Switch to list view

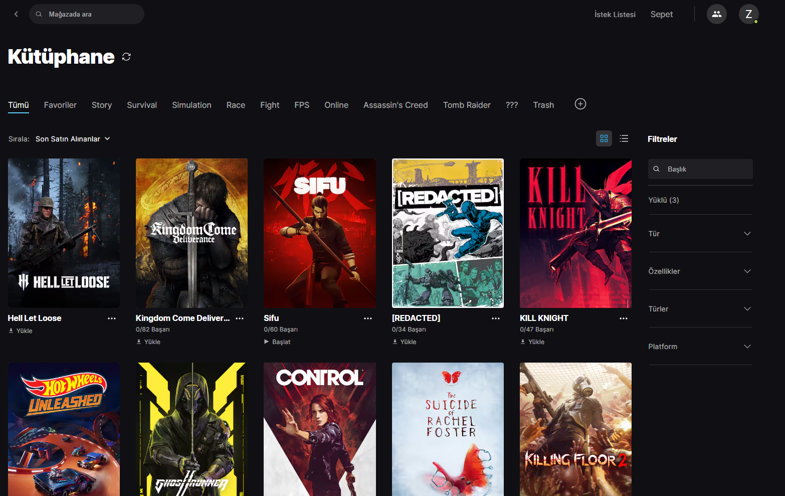(624, 138)
